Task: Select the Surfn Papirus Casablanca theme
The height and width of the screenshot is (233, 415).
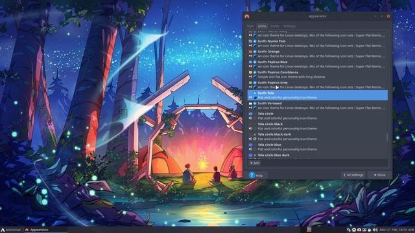Action: tap(318, 74)
